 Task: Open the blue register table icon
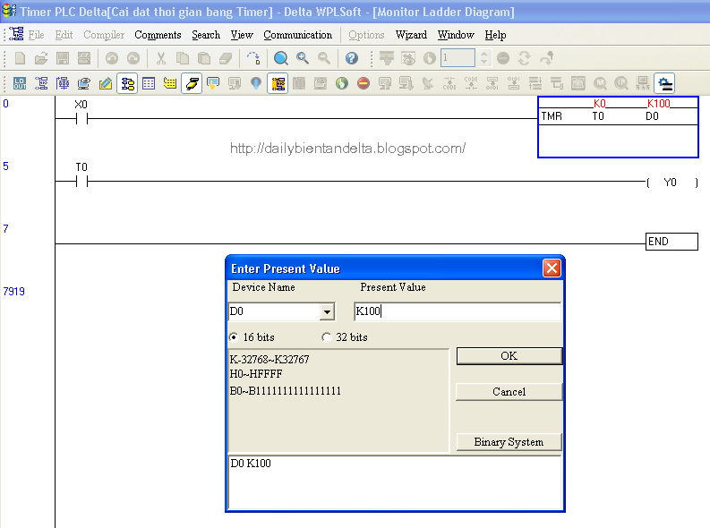149,83
